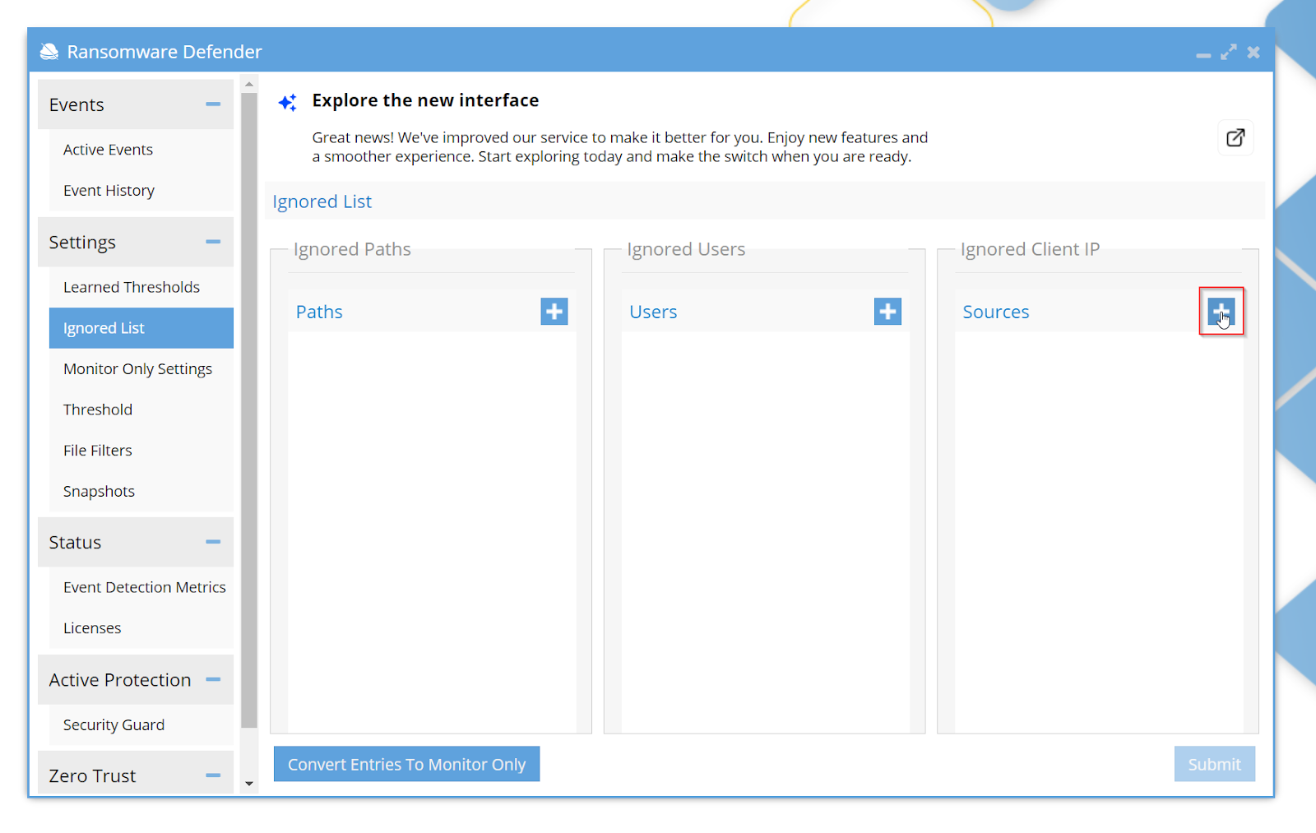Open Snapshots settings

141,492
